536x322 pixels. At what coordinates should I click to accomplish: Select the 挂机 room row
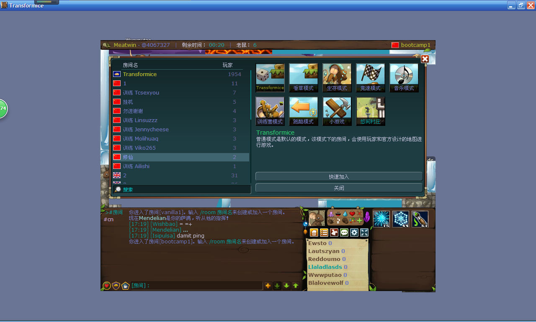[181, 102]
